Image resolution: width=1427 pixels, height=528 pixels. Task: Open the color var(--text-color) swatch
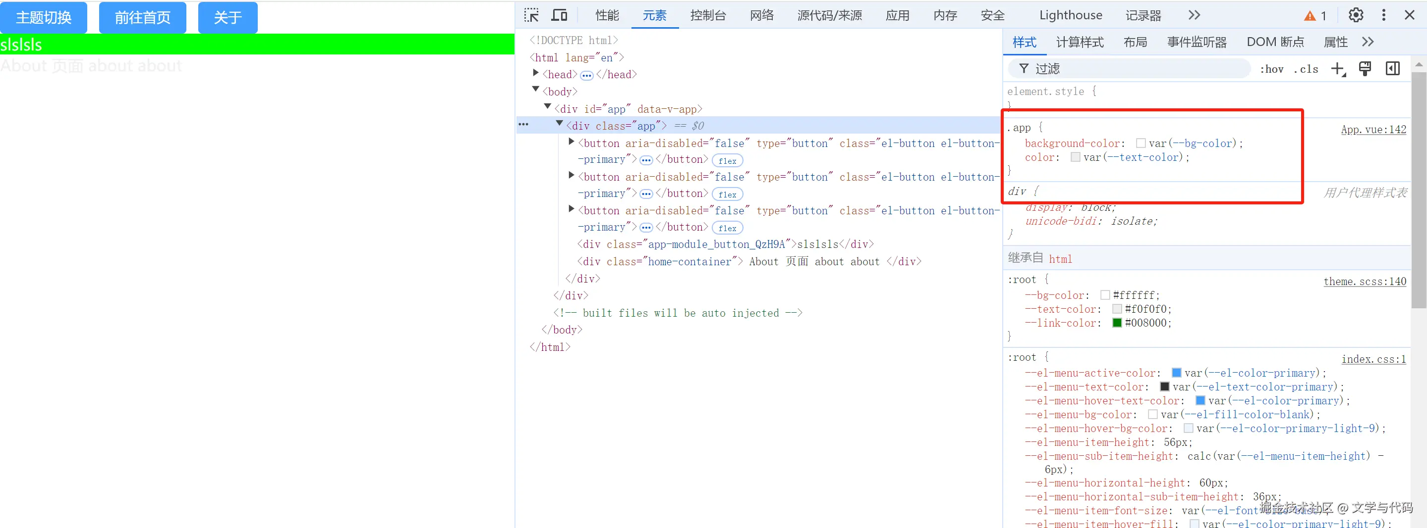(x=1075, y=157)
